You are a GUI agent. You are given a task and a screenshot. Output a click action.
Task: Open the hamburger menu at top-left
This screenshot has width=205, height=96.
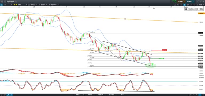pyautogui.click(x=2, y=2)
